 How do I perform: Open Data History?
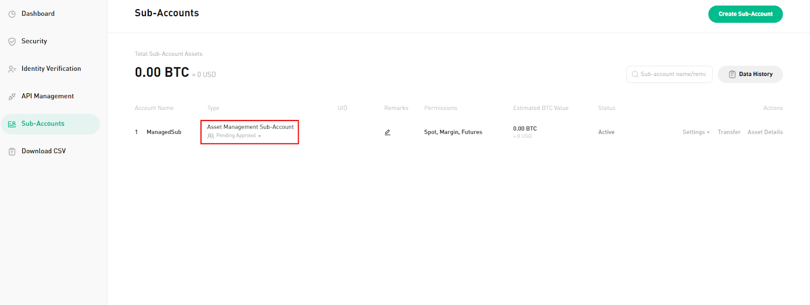(x=750, y=74)
